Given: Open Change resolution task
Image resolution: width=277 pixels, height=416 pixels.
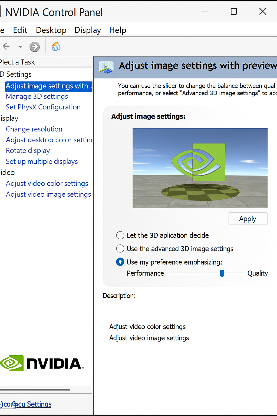Looking at the screenshot, I should pyautogui.click(x=34, y=129).
